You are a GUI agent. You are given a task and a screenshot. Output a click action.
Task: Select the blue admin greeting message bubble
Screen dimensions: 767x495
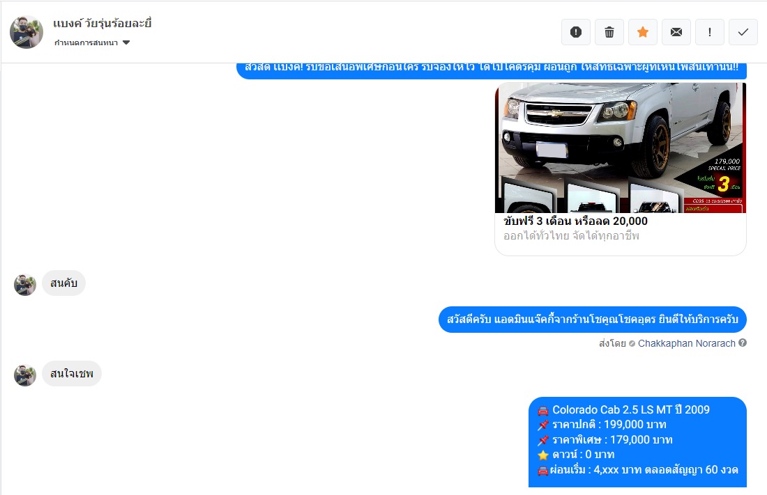(x=593, y=320)
